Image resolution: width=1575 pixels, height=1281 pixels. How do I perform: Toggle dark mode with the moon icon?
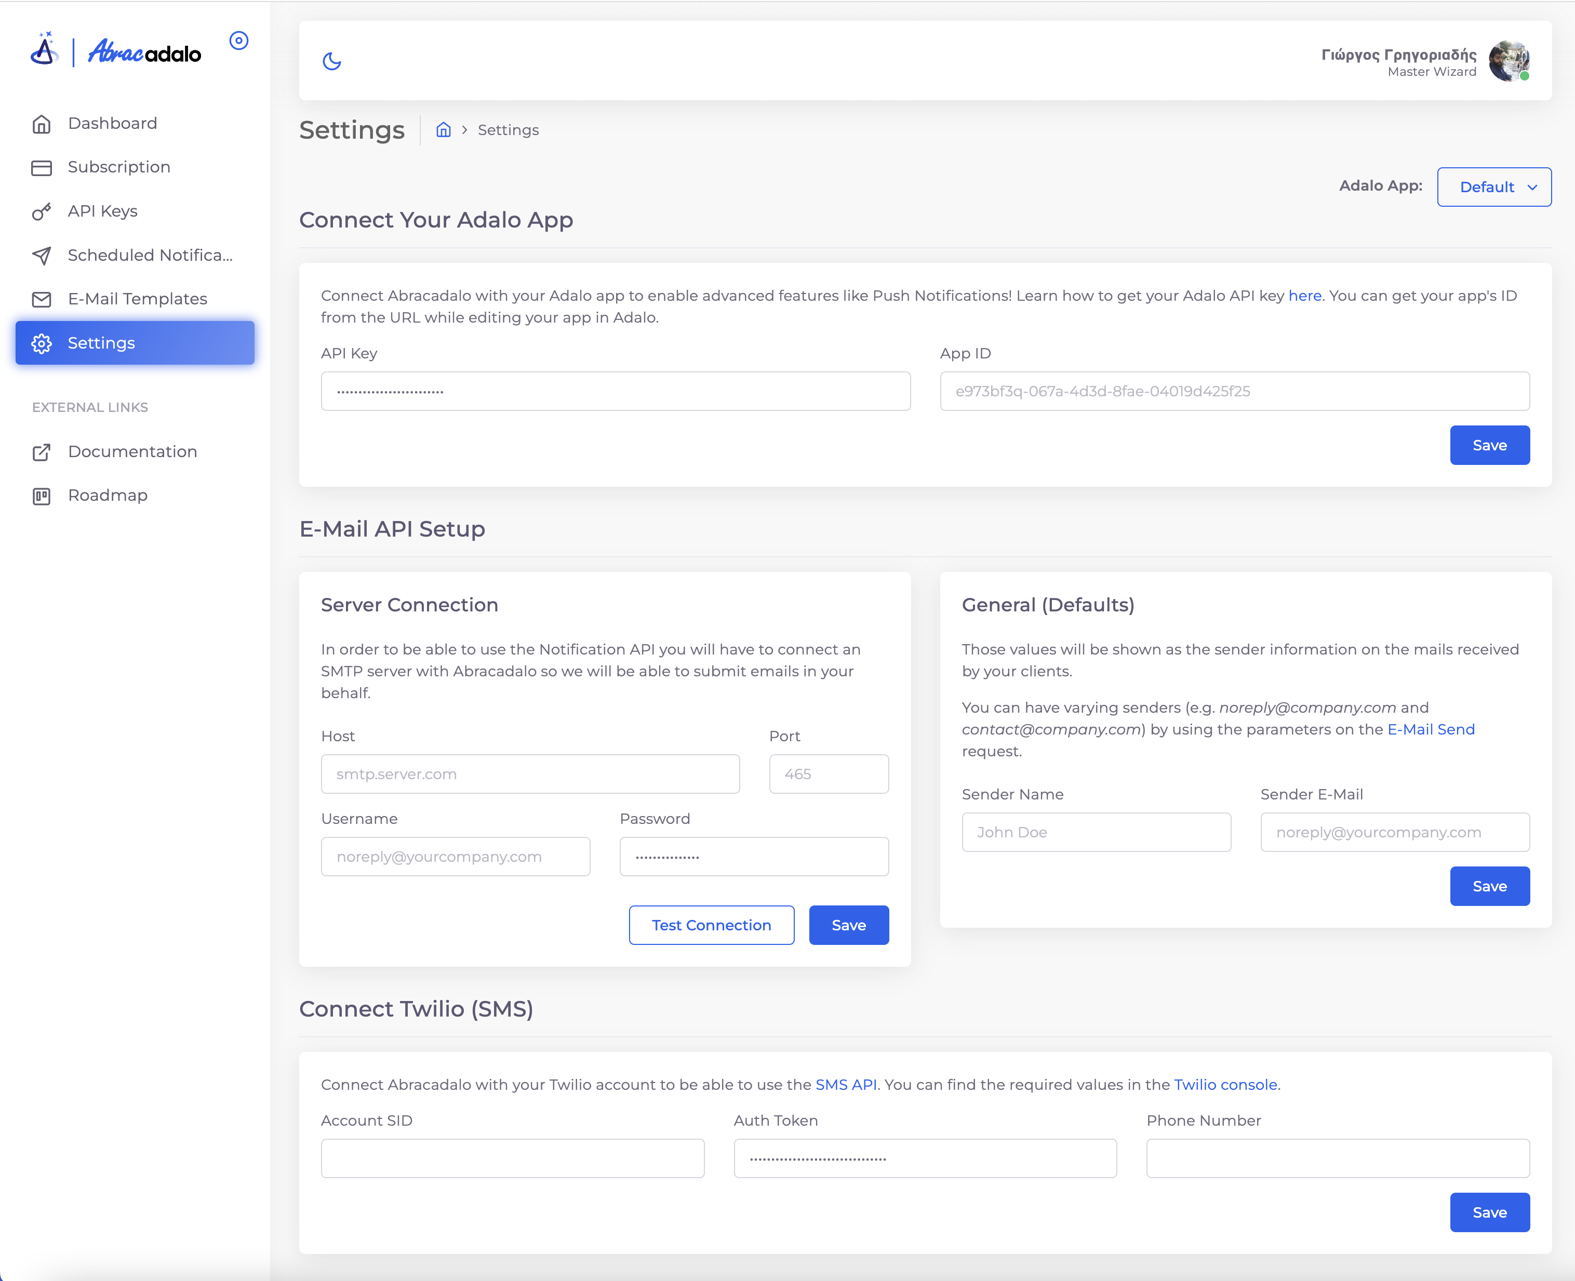[x=332, y=61]
